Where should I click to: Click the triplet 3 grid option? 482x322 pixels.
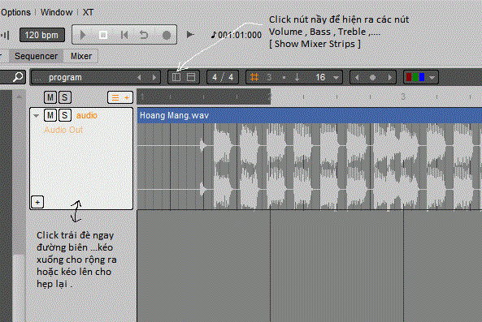tap(269, 77)
